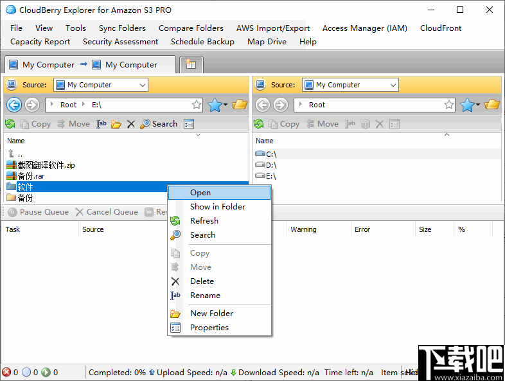Choose Search in context menu
Screen dimensions: 505x381
[219, 235]
